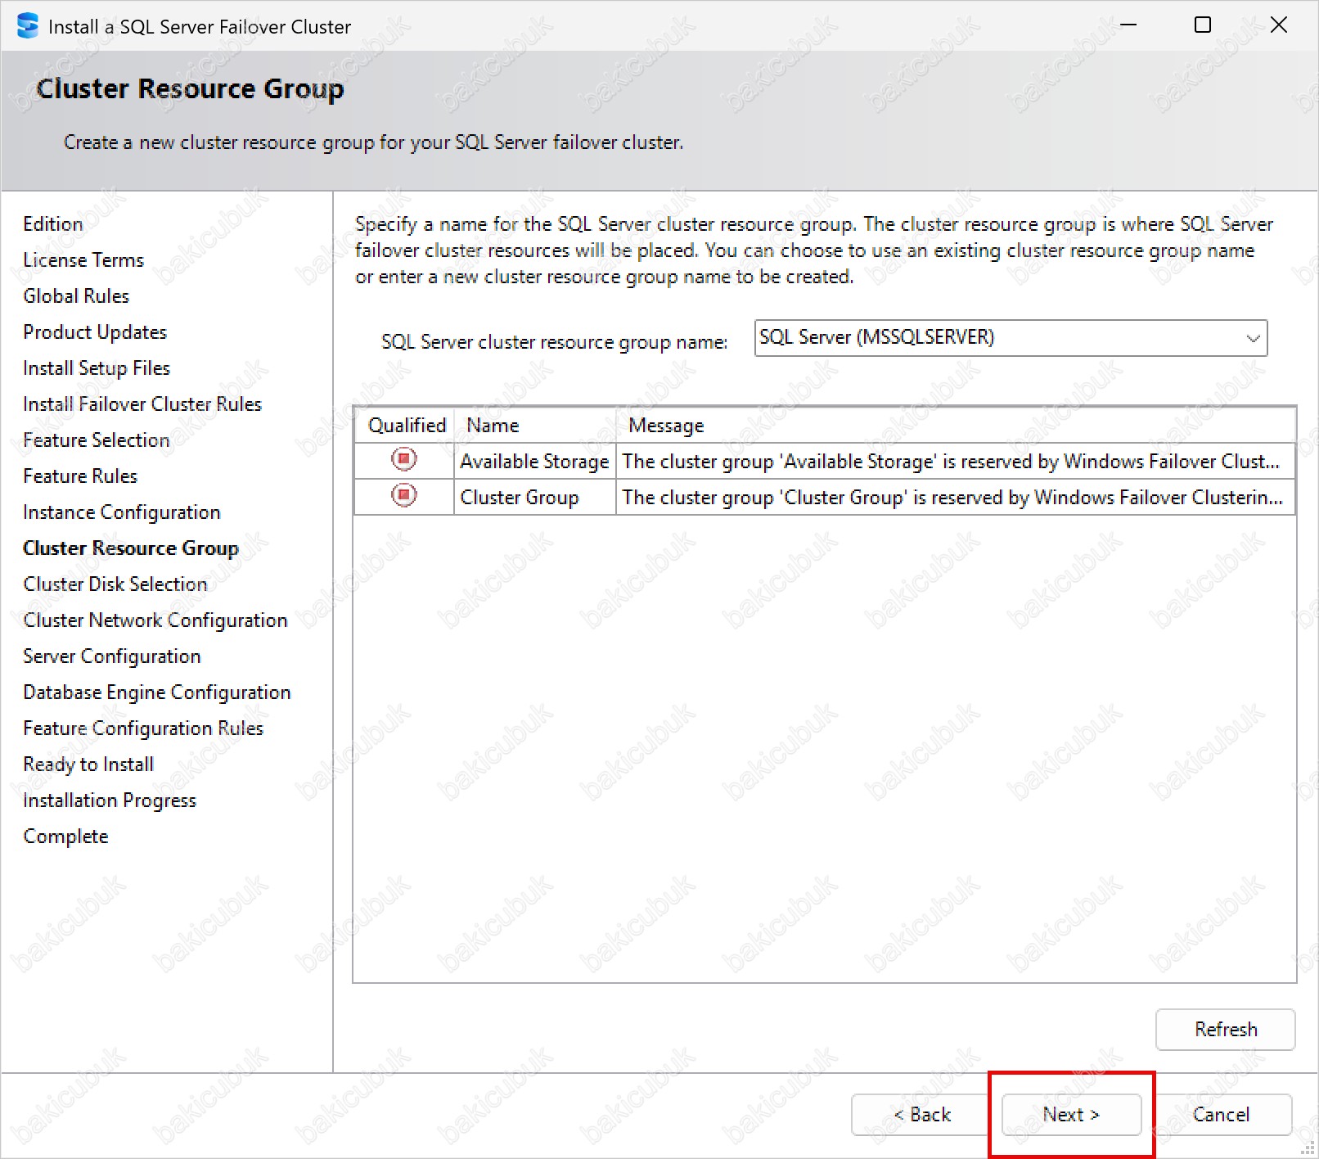The width and height of the screenshot is (1319, 1159).
Task: Cancel the failover cluster installation
Action: point(1221,1114)
